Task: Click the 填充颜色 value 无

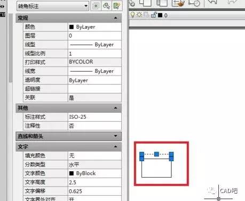Action: pos(94,156)
